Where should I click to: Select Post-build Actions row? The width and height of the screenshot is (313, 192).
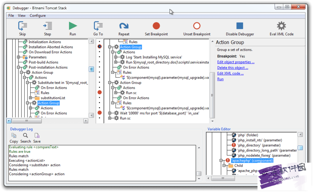[x=43, y=62]
